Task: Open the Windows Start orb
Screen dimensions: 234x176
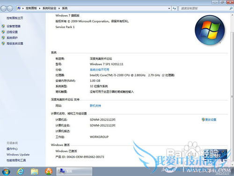Action: 6,171
